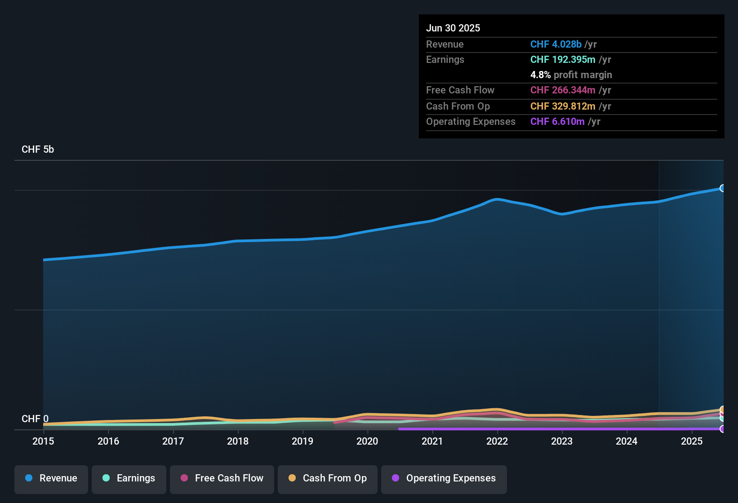Click the blue Revenue legend dot
738x503 pixels.
pyautogui.click(x=29, y=478)
